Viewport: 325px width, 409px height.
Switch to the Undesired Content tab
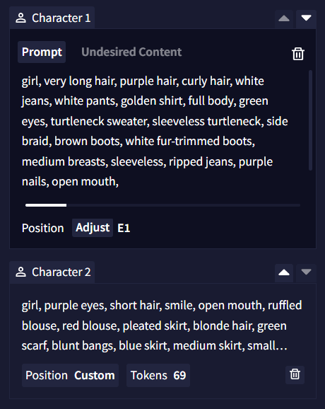pyautogui.click(x=131, y=52)
